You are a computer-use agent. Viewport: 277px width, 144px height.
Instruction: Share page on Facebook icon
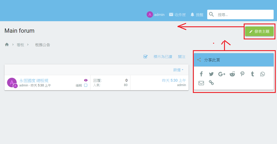coord(201,74)
